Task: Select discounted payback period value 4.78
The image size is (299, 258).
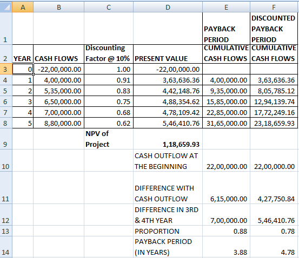Action: coord(274,247)
